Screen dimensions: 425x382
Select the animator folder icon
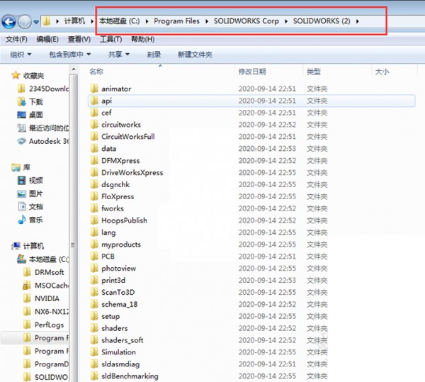[x=94, y=89]
